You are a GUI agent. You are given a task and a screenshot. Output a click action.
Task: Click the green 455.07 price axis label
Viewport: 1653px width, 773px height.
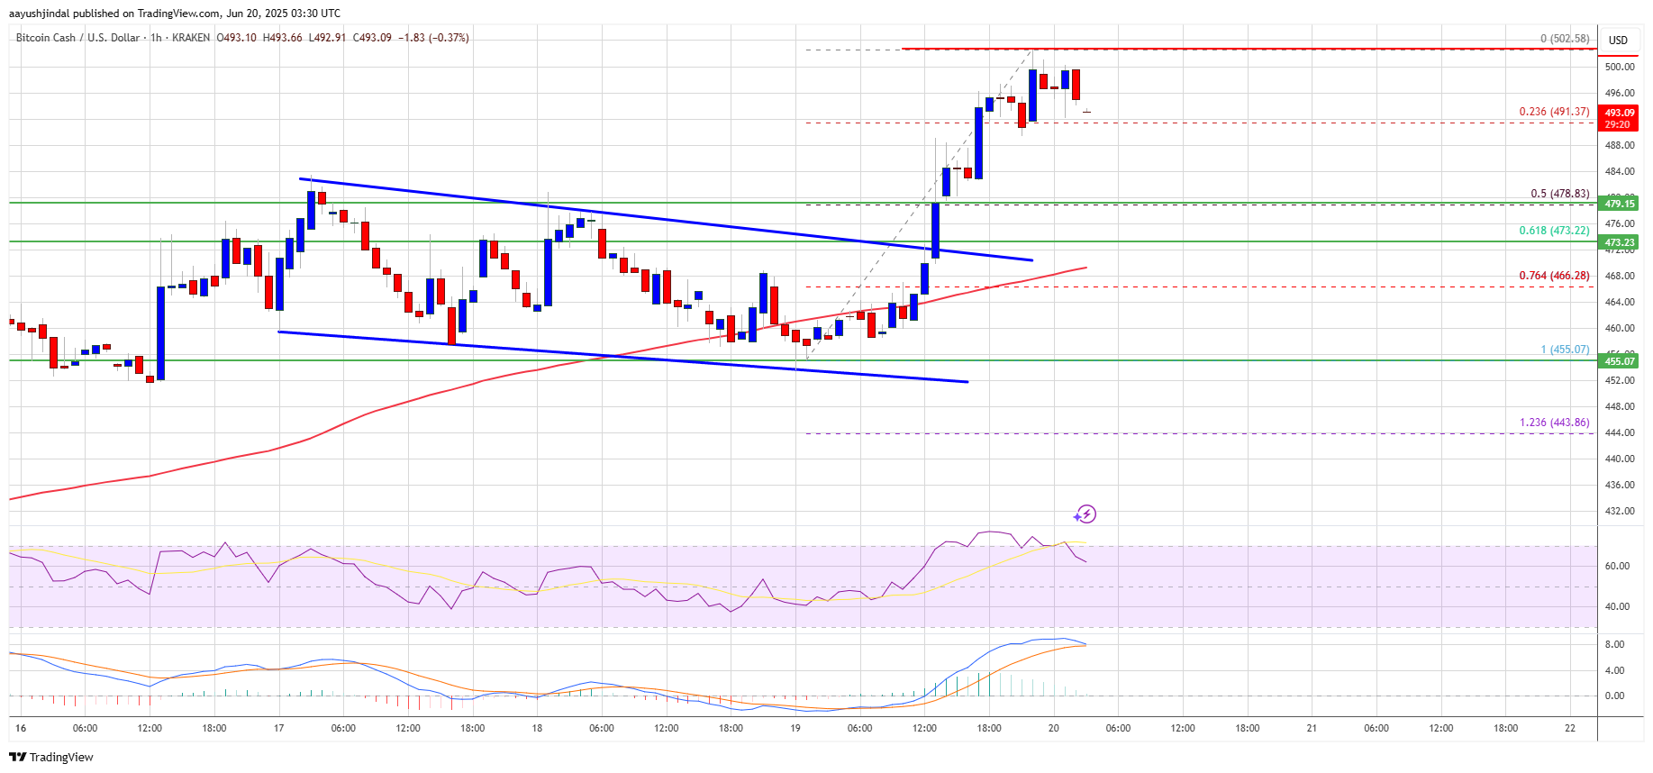click(x=1619, y=361)
